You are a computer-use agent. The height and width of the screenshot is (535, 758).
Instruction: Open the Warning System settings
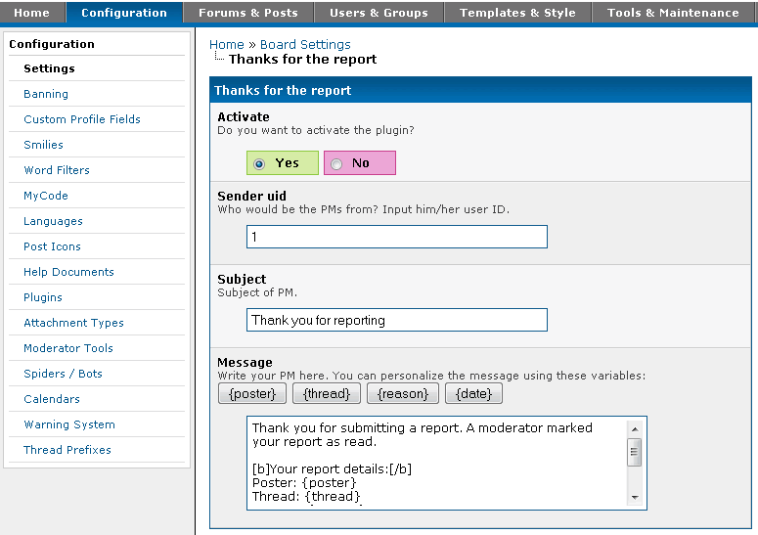69,424
